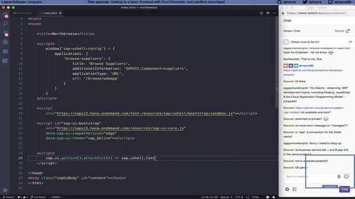Send the message with the Chat button

click(344, 189)
